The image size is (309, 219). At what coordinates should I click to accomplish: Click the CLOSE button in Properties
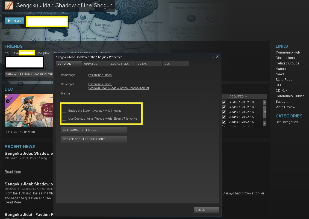[x=206, y=210]
